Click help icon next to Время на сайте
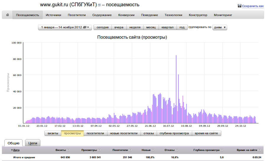Image resolution: width=266 pixels, height=161 pixels. click(259, 150)
